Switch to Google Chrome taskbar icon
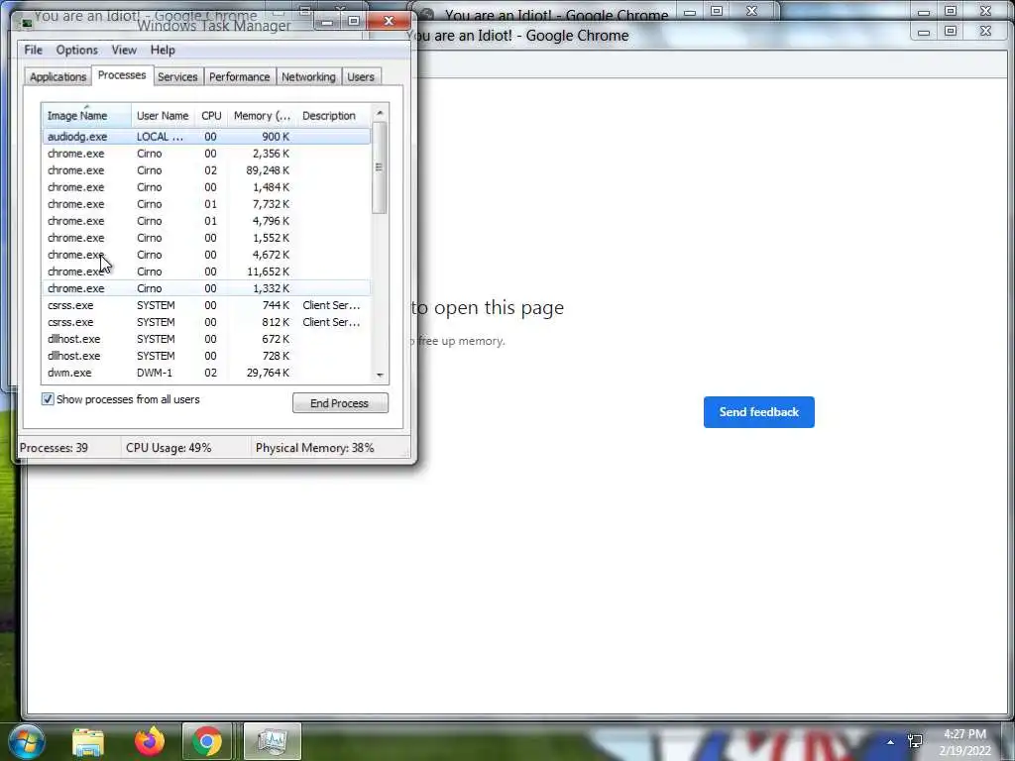This screenshot has width=1015, height=761. (x=207, y=741)
